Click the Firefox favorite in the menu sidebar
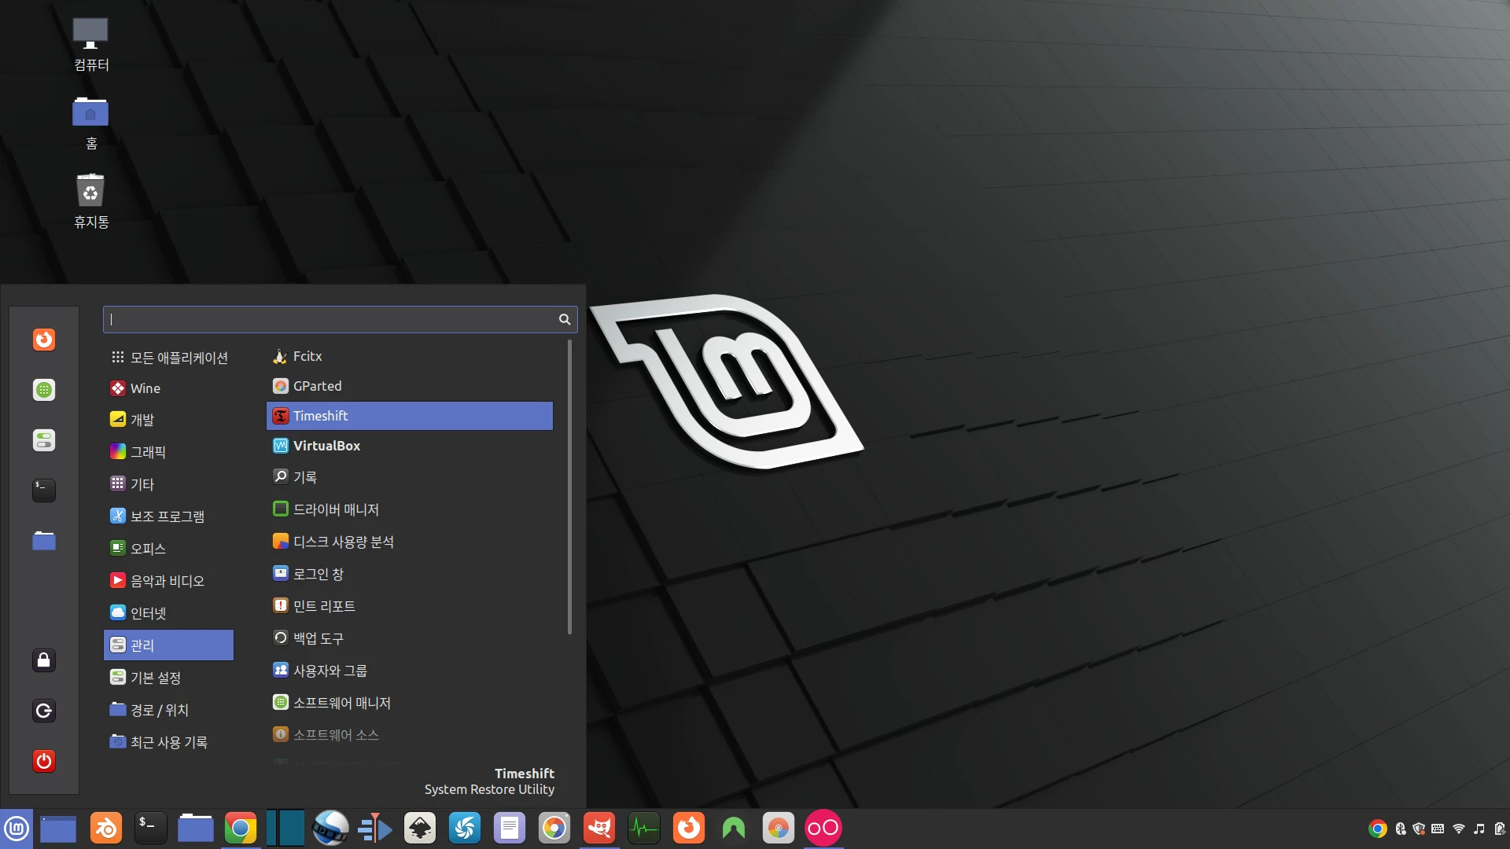The height and width of the screenshot is (849, 1510). [x=44, y=340]
